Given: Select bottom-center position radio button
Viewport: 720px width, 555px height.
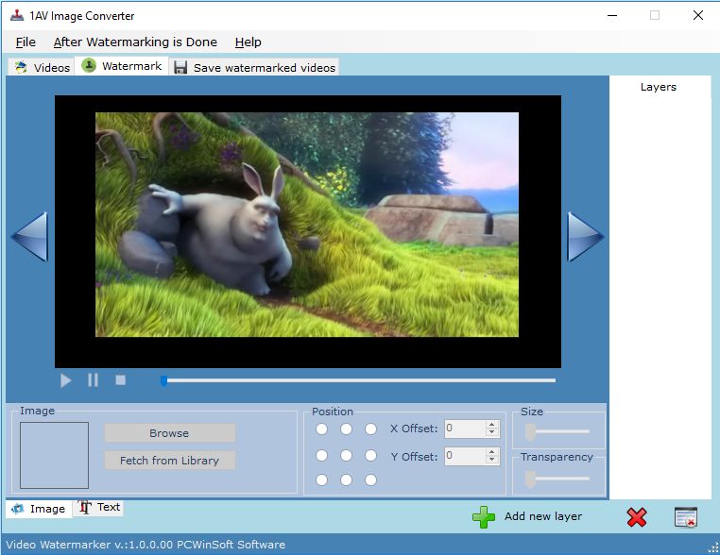Looking at the screenshot, I should (x=346, y=479).
